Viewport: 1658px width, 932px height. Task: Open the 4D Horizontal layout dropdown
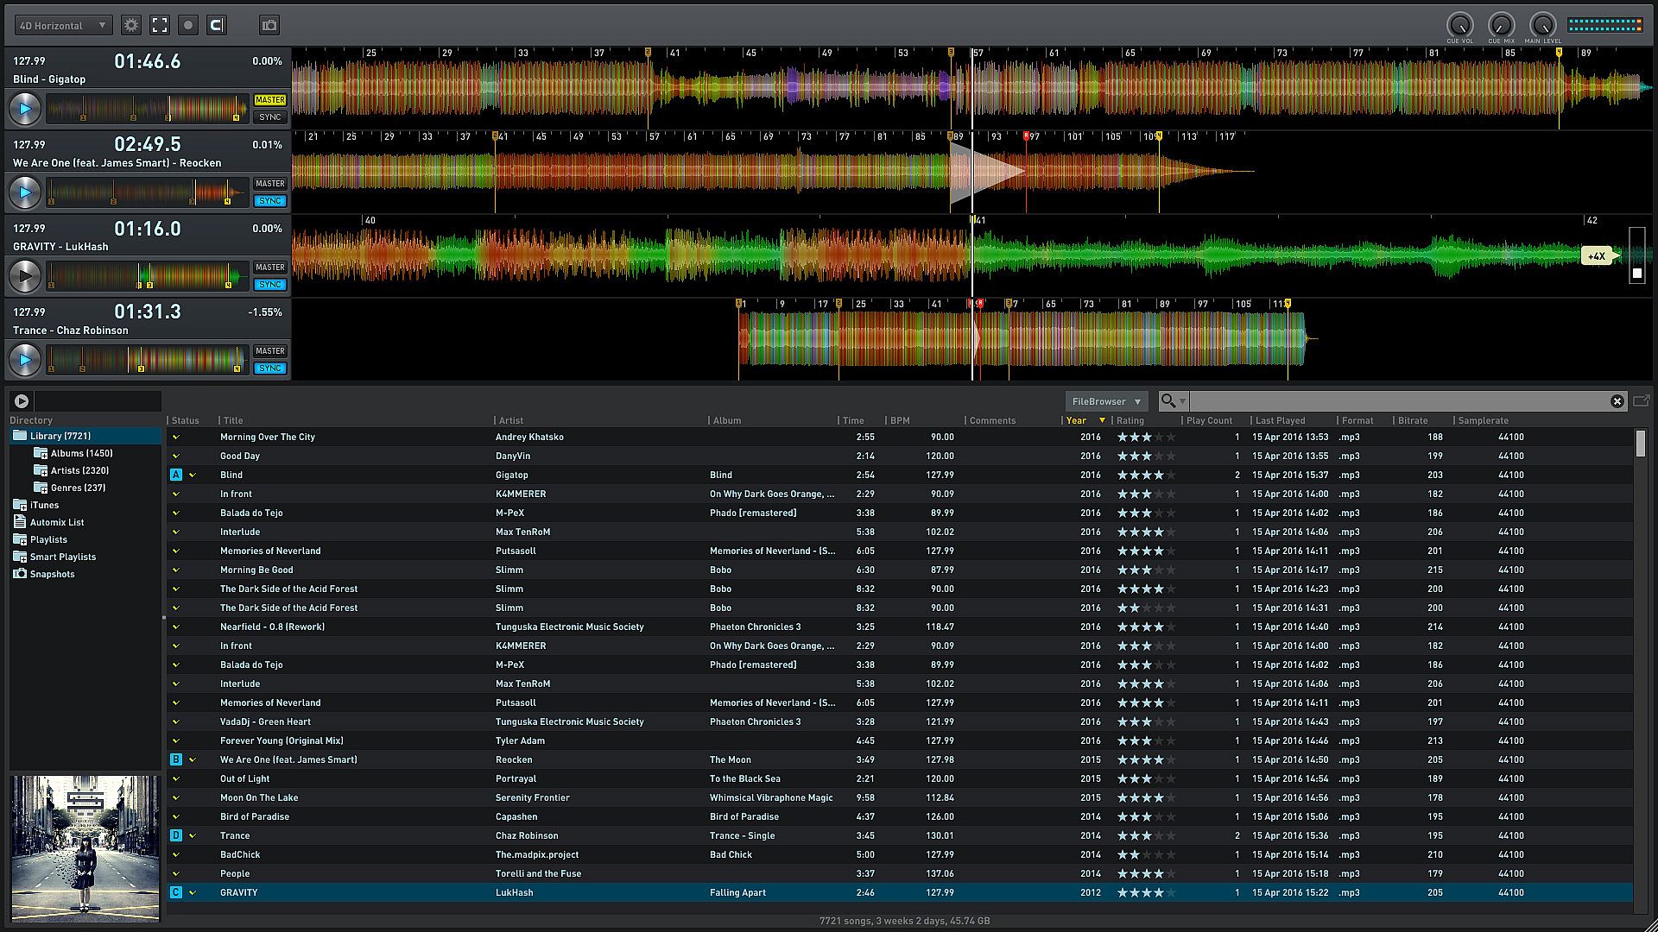click(62, 25)
